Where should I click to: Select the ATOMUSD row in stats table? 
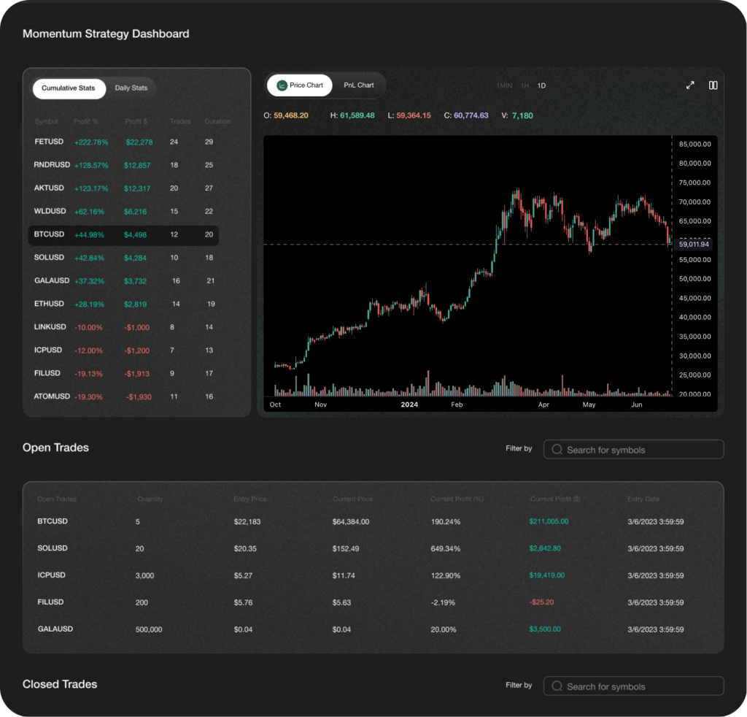tap(123, 396)
